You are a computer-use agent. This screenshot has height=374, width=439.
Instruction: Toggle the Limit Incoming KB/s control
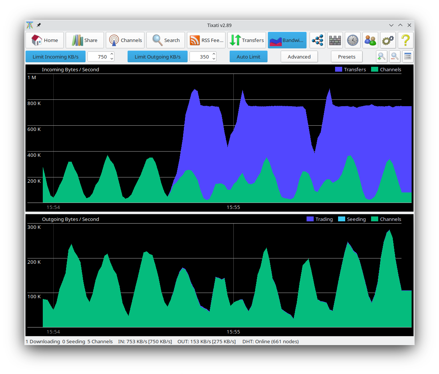55,56
